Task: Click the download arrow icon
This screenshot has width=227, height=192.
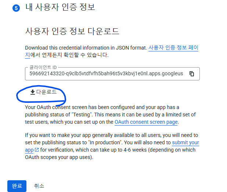Action: (33, 92)
